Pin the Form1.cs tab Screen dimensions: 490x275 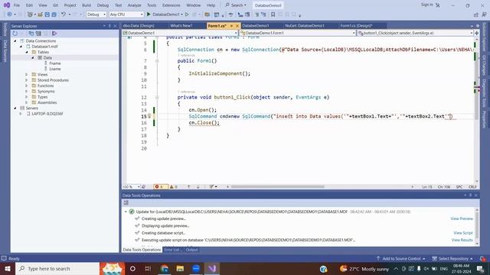(231, 26)
